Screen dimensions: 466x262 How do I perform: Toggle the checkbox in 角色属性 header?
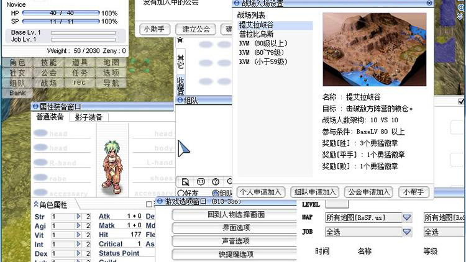point(149,204)
